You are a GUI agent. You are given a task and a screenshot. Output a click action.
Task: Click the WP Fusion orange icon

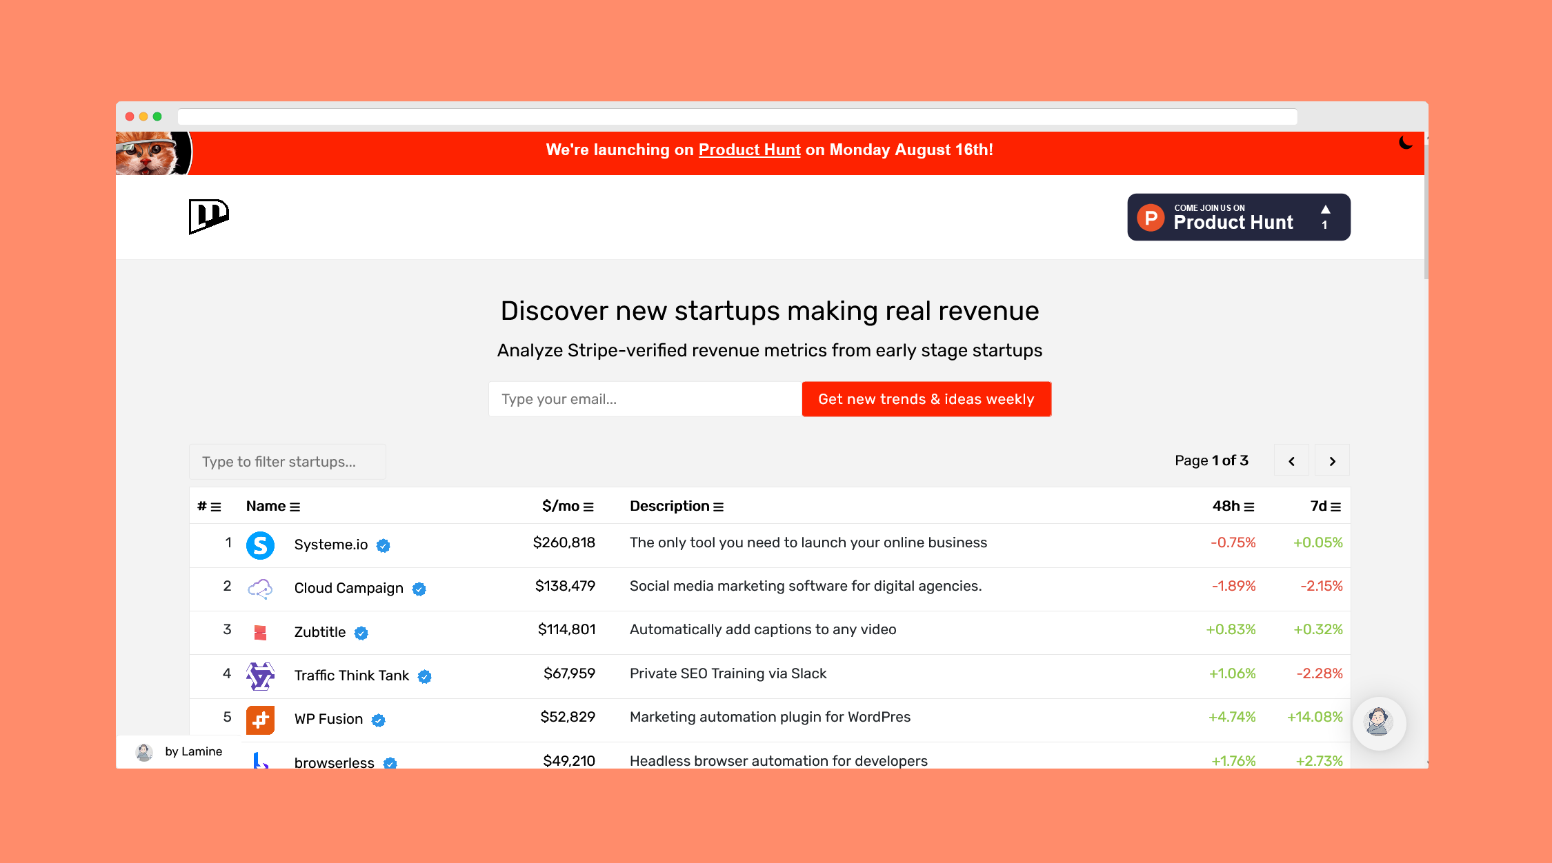(260, 720)
